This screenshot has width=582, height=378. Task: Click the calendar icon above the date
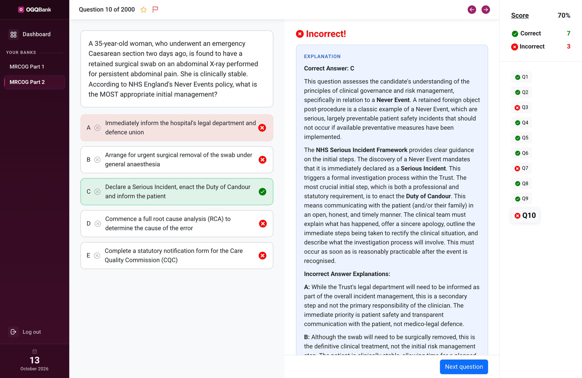tap(35, 352)
